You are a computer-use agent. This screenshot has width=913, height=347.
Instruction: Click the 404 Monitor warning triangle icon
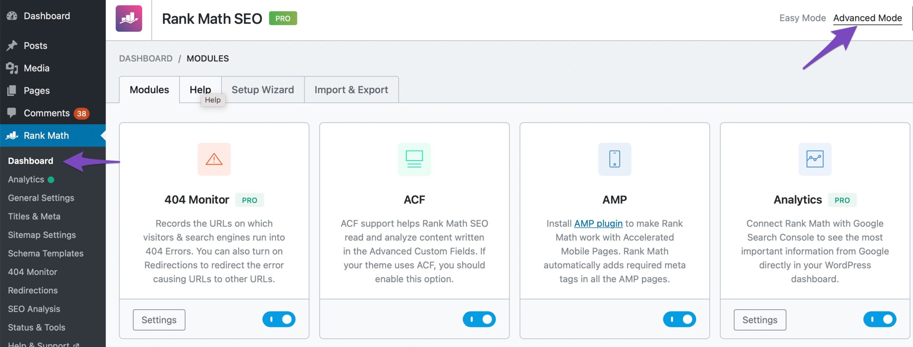click(214, 159)
